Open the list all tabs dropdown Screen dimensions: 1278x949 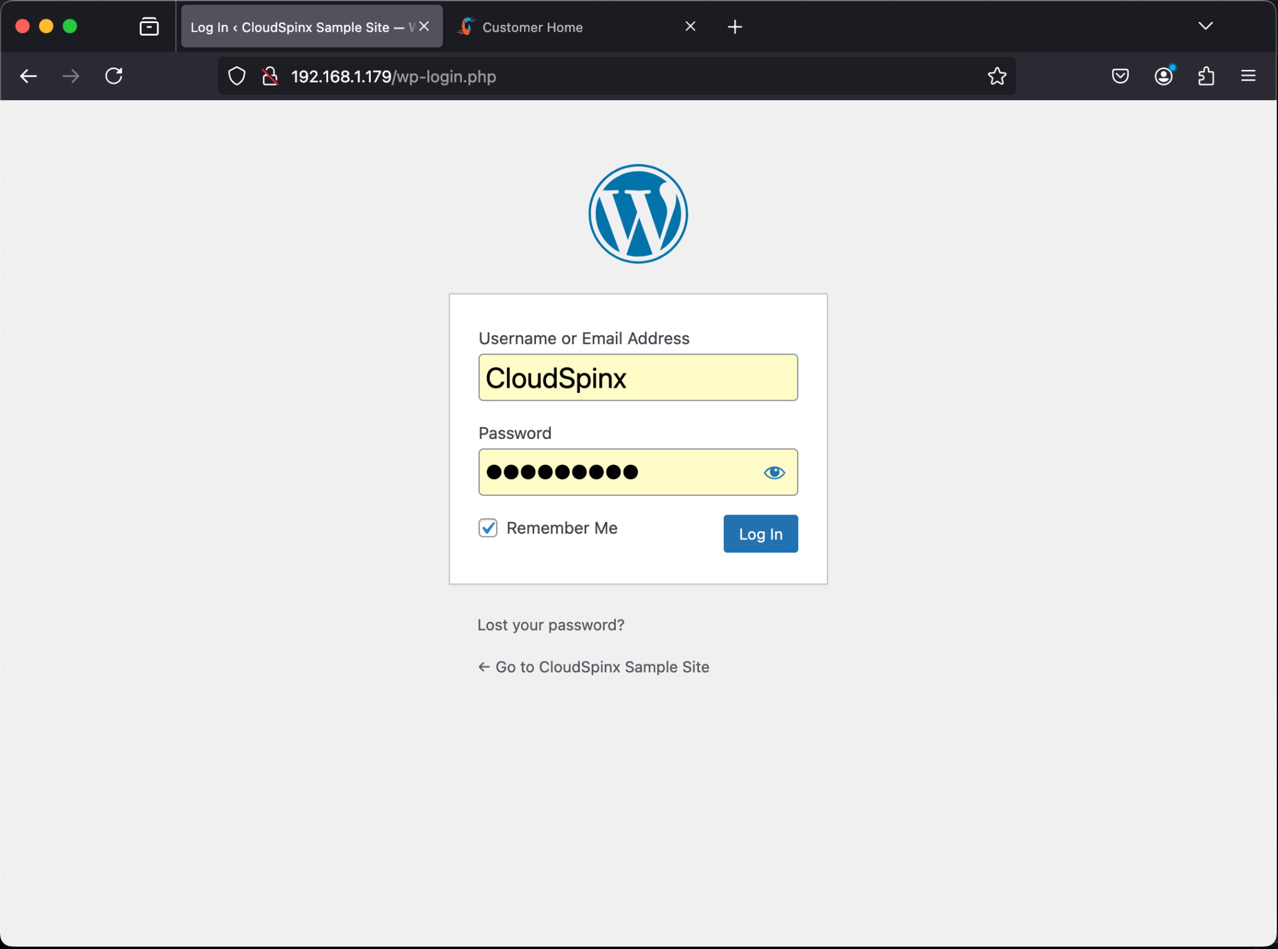coord(1206,26)
